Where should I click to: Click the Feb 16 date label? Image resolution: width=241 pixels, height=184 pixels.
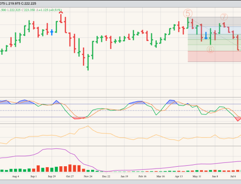point(143,176)
